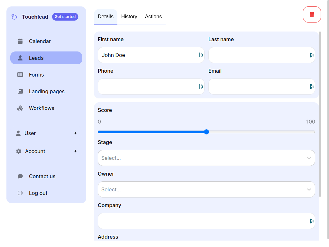
Task: Click the Account gear icon
Action: click(x=19, y=151)
